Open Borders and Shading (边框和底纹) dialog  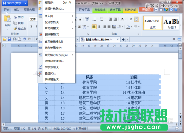point(57,61)
